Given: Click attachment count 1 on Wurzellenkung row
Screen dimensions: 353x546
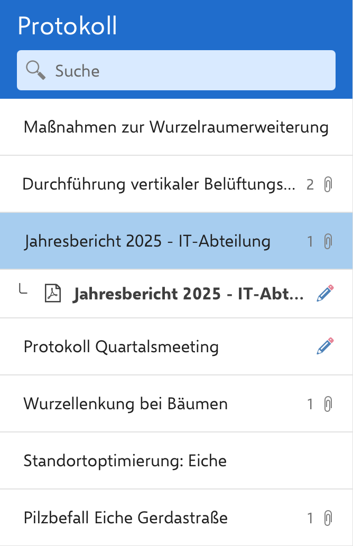Looking at the screenshot, I should [x=310, y=404].
